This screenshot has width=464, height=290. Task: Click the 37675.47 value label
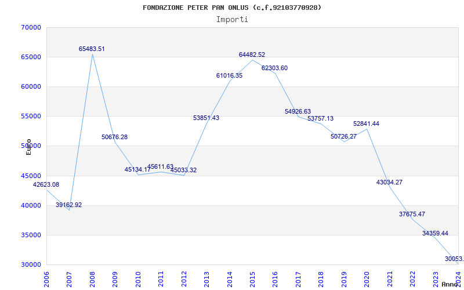[412, 215]
